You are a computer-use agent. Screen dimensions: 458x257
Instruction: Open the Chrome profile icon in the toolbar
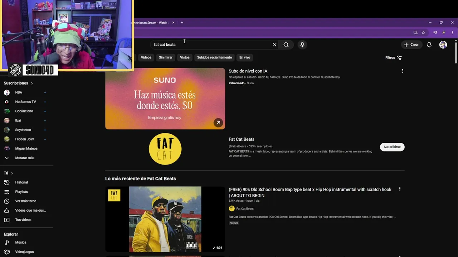click(x=444, y=32)
